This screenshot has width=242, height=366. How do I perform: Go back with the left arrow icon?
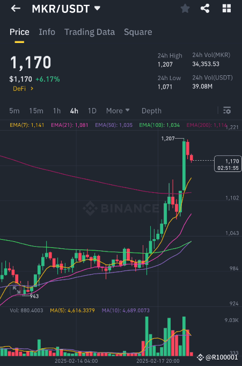coord(16,9)
